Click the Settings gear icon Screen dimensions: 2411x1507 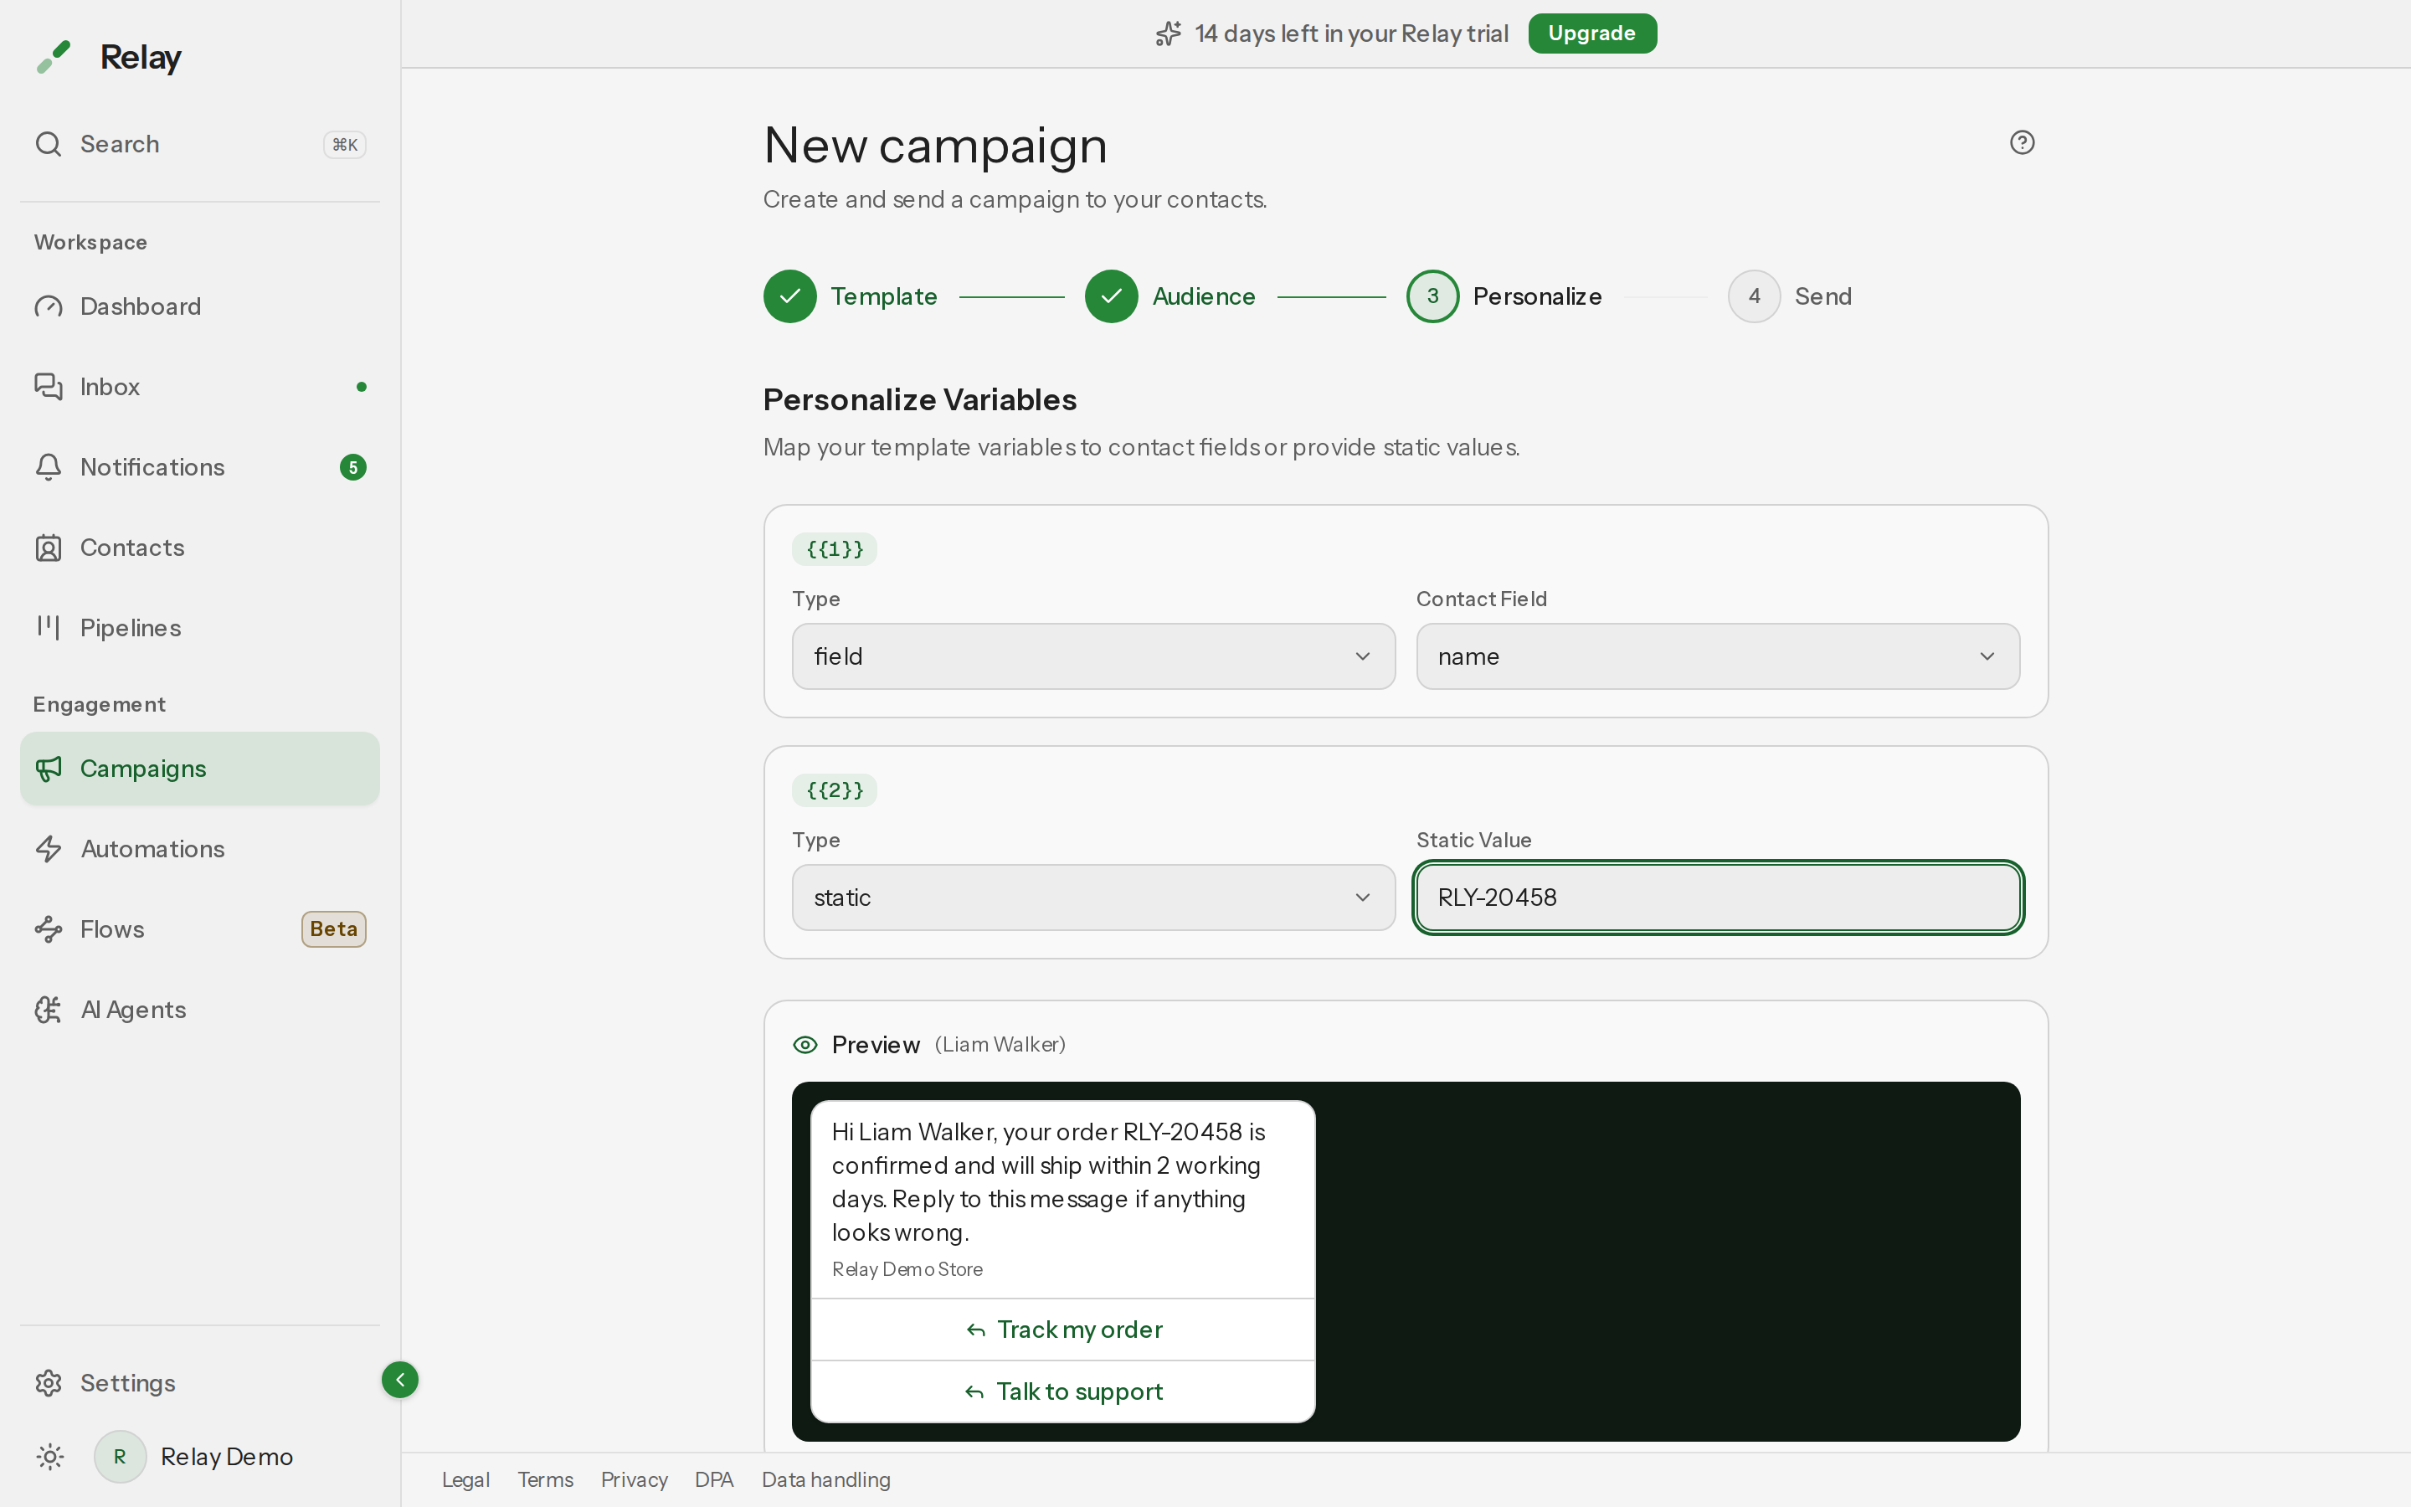point(49,1382)
